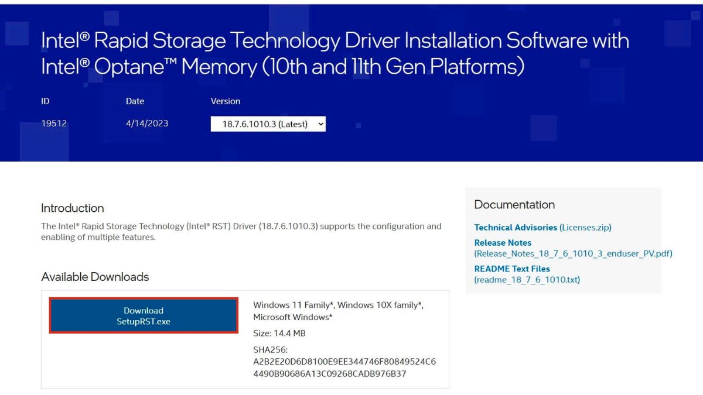703x395 pixels.
Task: Click the Download SetupRST.exe button
Action: pos(144,315)
